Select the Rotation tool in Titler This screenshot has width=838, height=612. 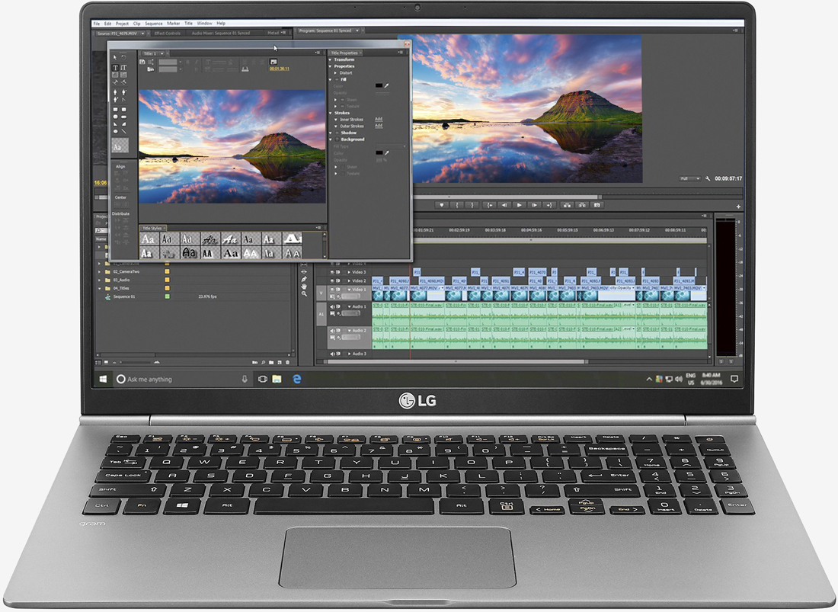pyautogui.click(x=123, y=57)
